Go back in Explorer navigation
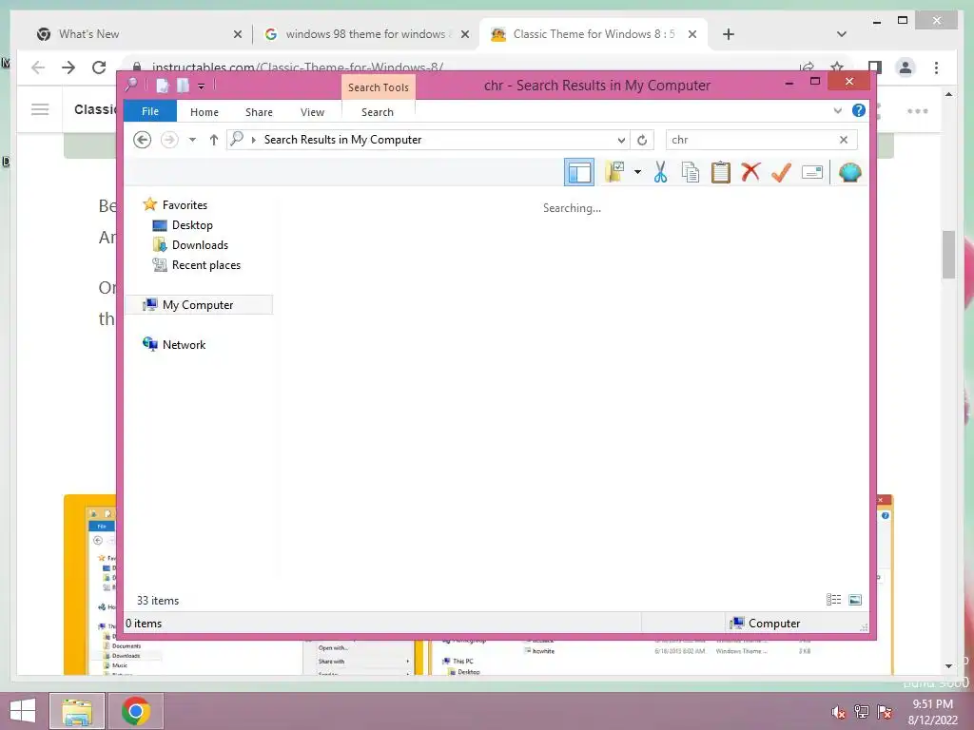This screenshot has width=974, height=730. tap(143, 140)
